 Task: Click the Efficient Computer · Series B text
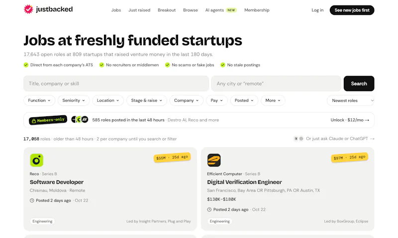pyautogui.click(x=233, y=174)
